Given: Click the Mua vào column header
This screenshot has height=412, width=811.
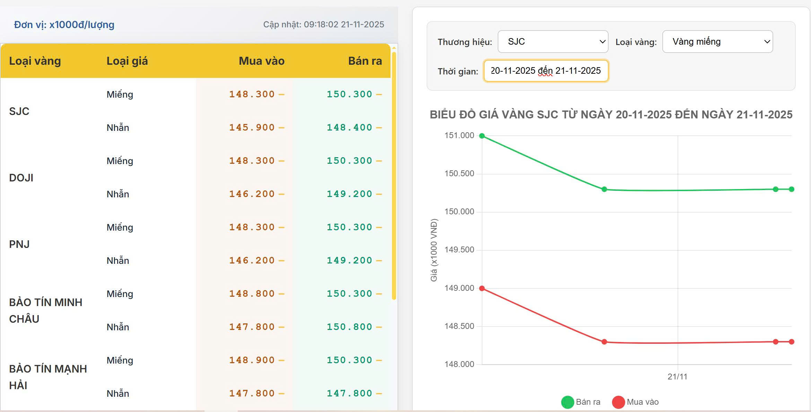Looking at the screenshot, I should (261, 61).
